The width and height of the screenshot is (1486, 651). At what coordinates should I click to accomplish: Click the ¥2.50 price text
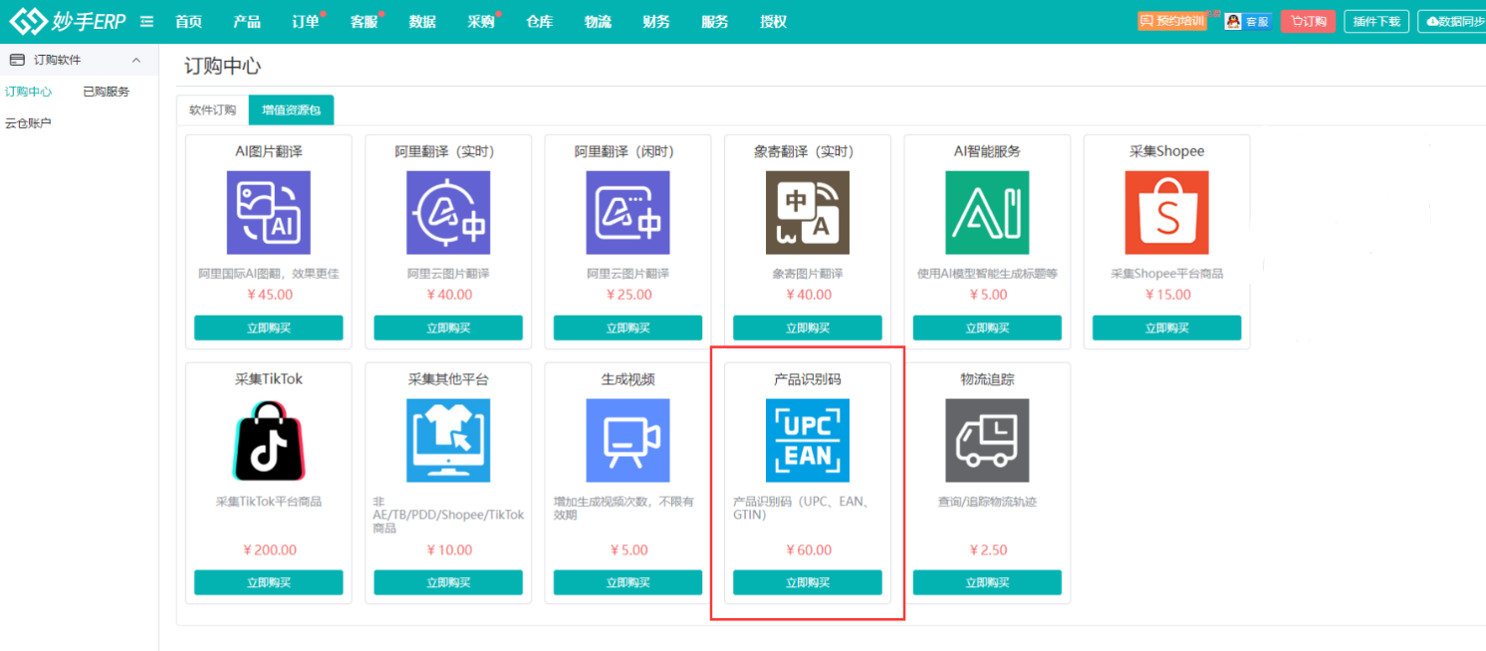pyautogui.click(x=987, y=549)
